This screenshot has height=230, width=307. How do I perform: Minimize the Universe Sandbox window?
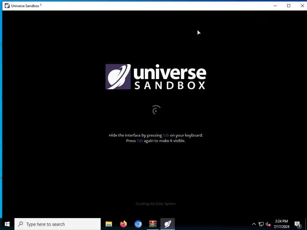point(275,6)
